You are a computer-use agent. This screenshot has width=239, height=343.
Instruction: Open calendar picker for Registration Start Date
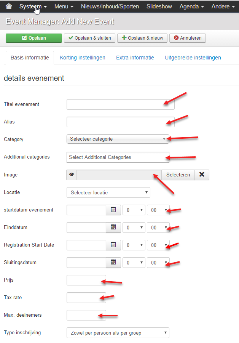[x=113, y=245]
